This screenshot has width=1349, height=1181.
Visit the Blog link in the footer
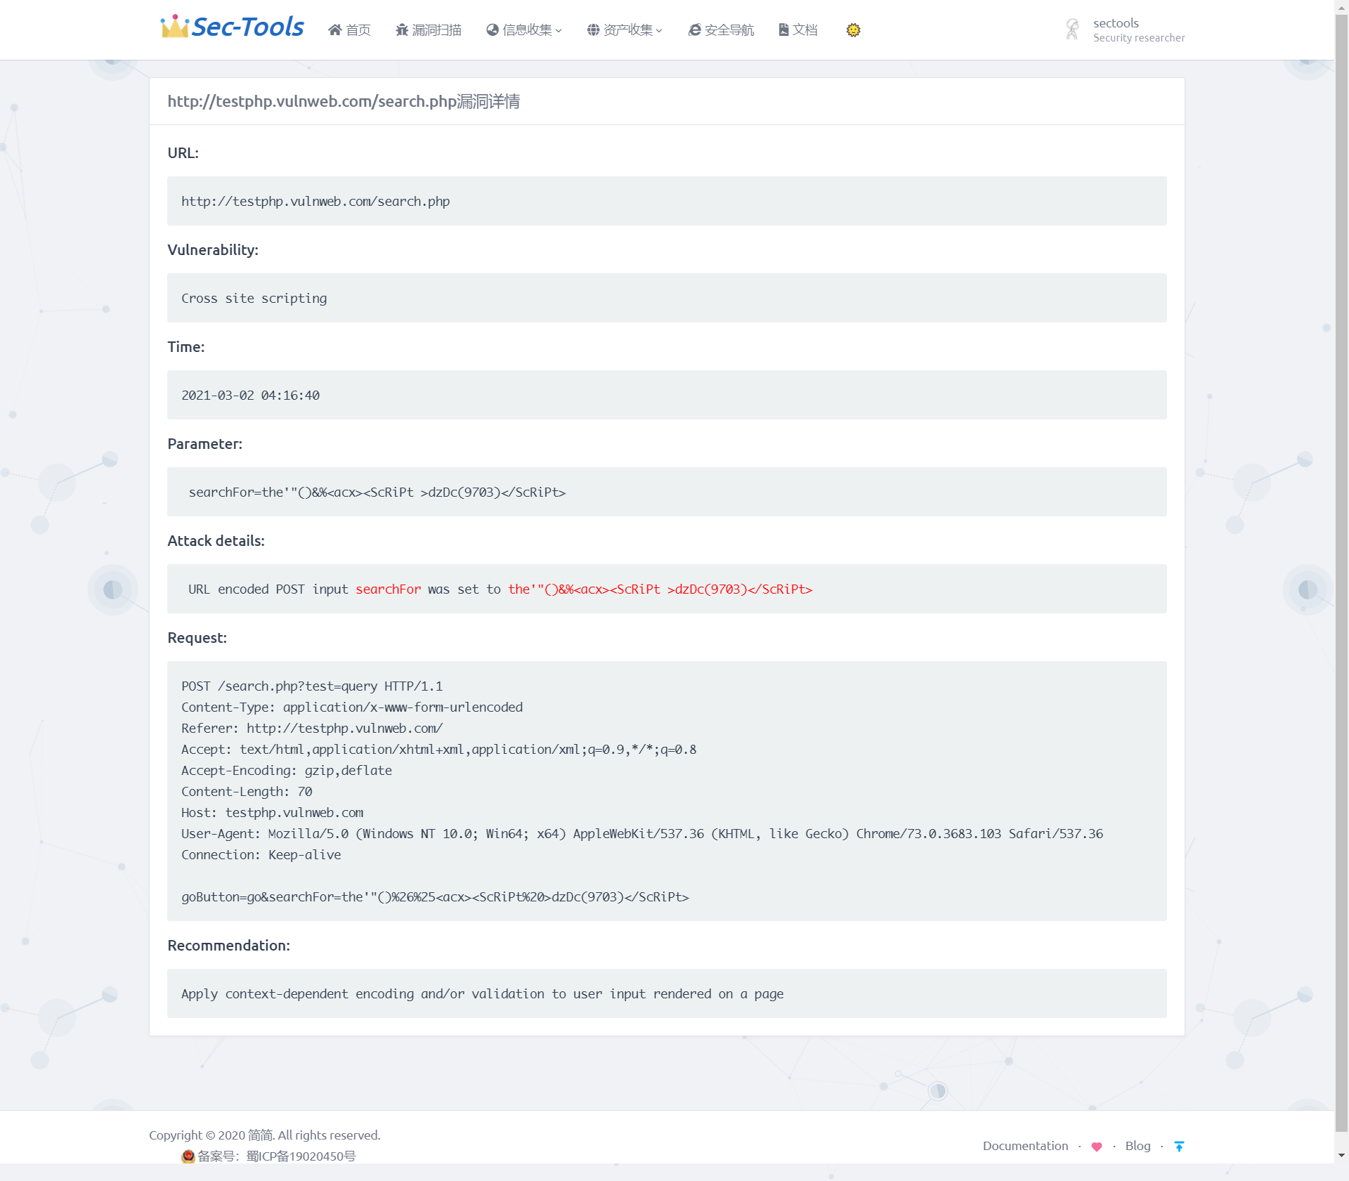pyautogui.click(x=1138, y=1146)
